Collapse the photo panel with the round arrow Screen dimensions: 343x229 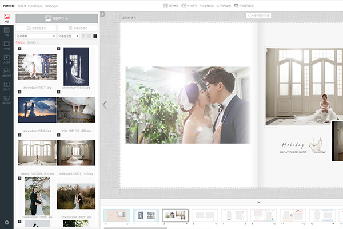[x=102, y=14]
